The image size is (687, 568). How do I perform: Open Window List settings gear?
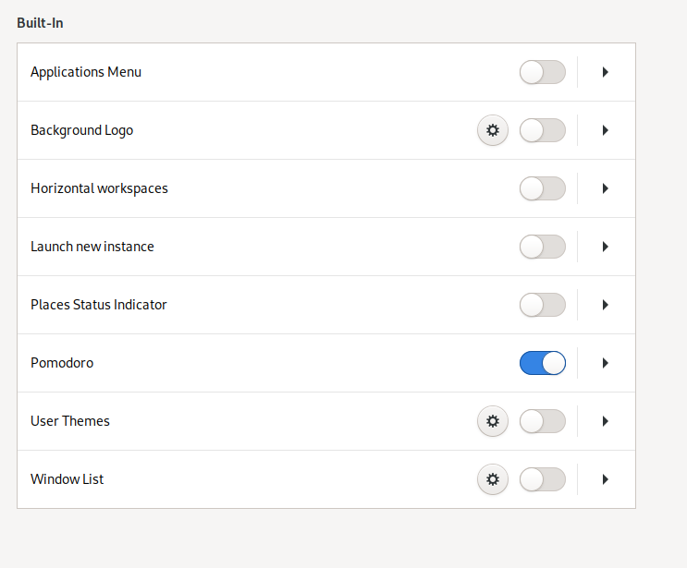click(x=493, y=479)
